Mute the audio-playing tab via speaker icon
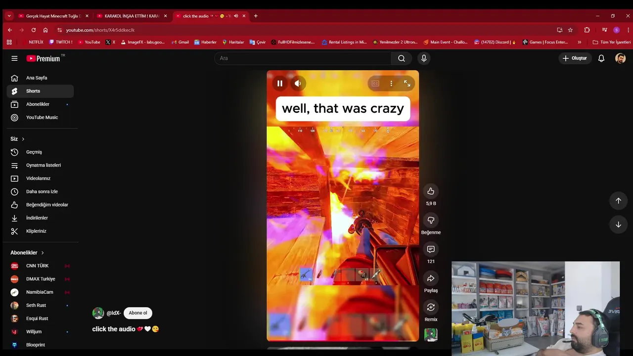633x356 pixels. pos(236,16)
